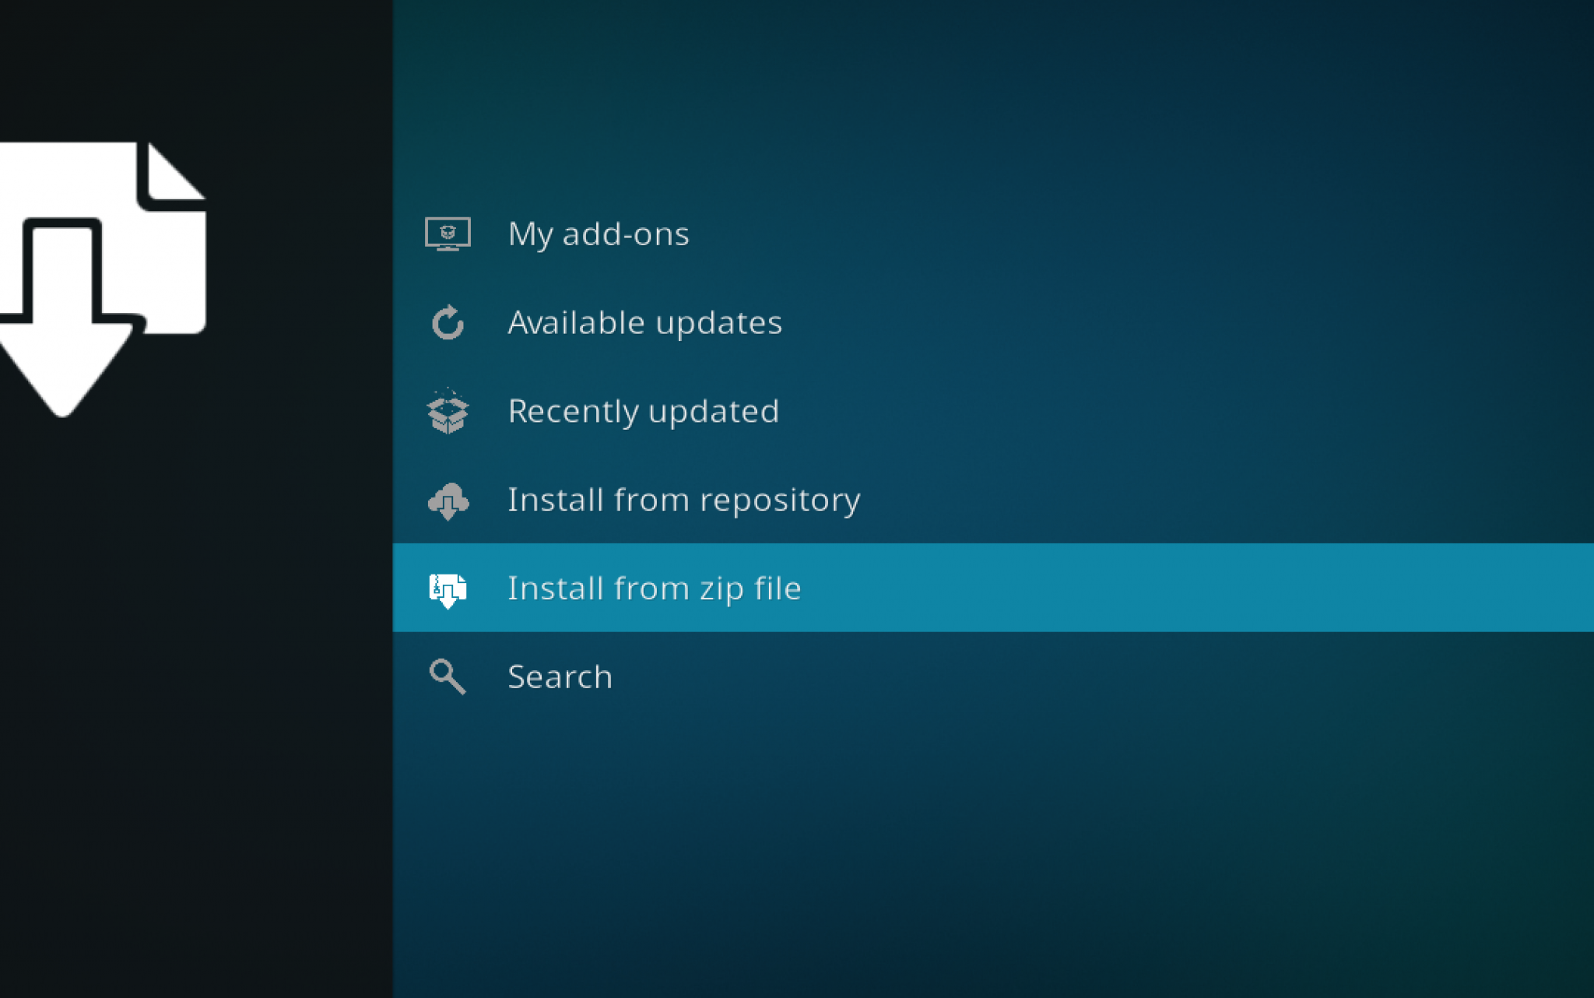Click the Install from zip file icon

[448, 589]
